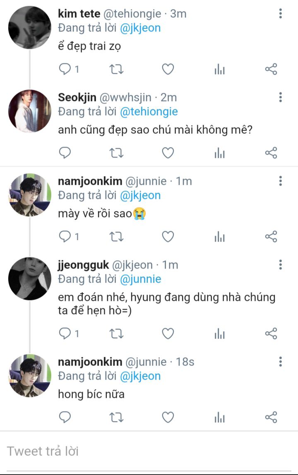Tap the 'Tweet trả lời' reply field

pos(149,451)
